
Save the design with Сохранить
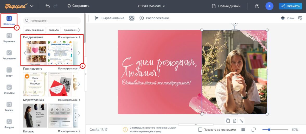click(78, 6)
